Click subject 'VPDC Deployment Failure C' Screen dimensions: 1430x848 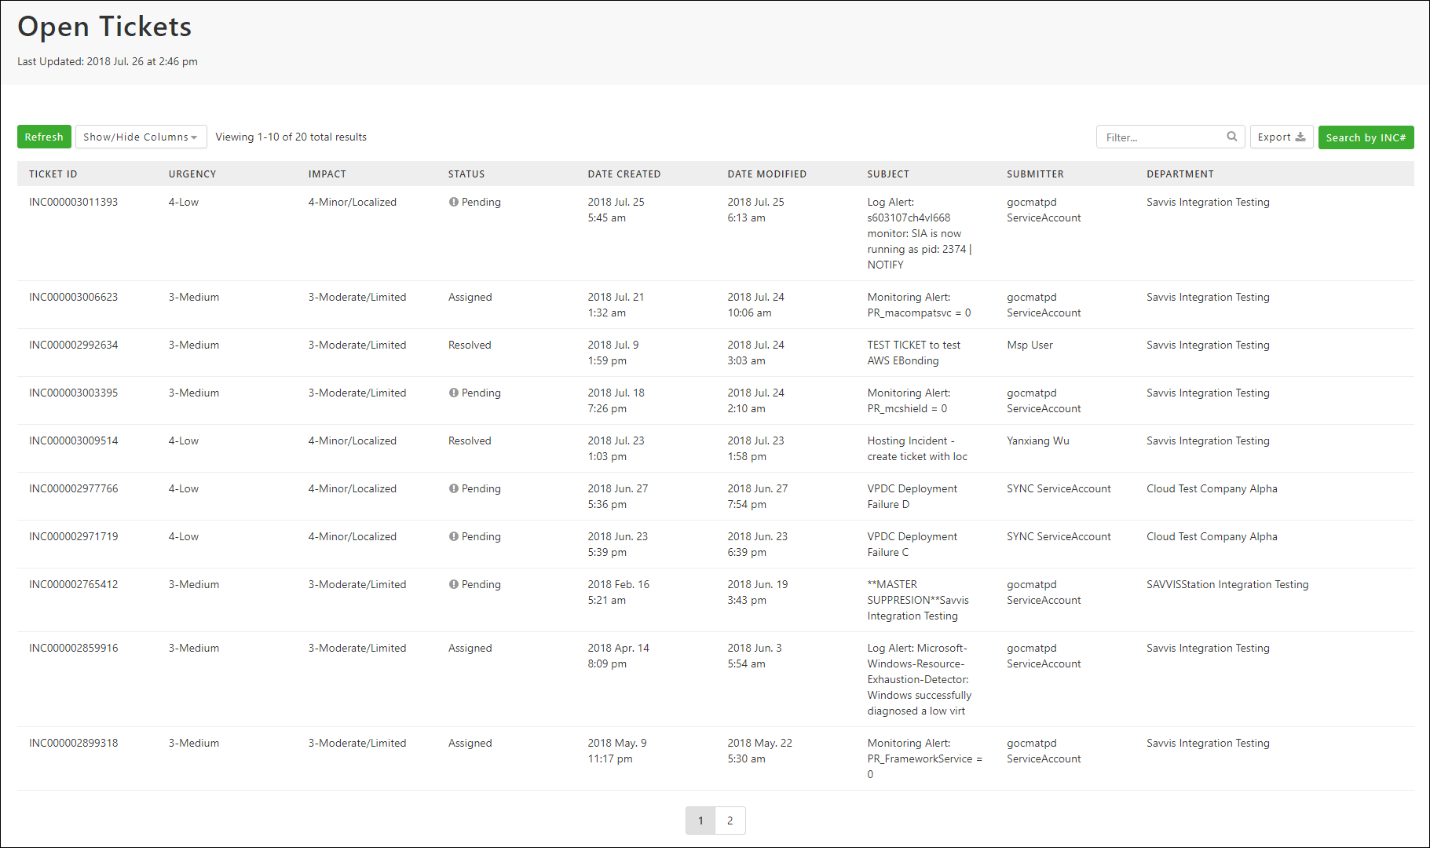(912, 544)
